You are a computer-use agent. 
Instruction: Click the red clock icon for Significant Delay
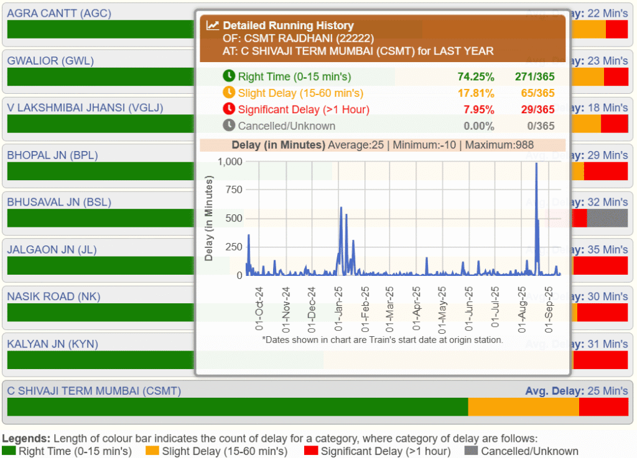click(229, 109)
